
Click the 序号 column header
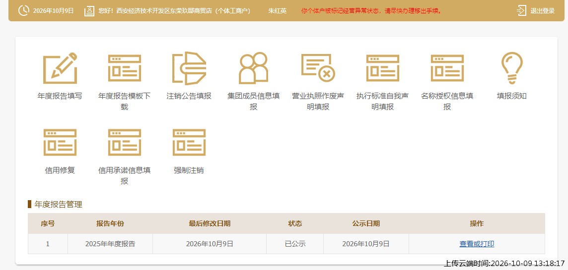point(48,223)
